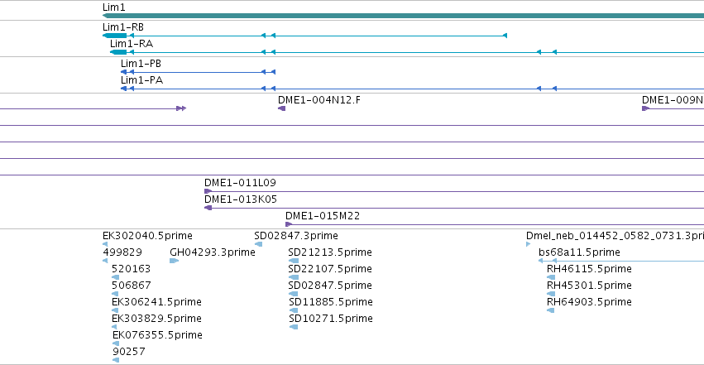Image resolution: width=704 pixels, height=365 pixels.
Task: Select the bs68a11.5prime EST label
Action: click(x=579, y=252)
